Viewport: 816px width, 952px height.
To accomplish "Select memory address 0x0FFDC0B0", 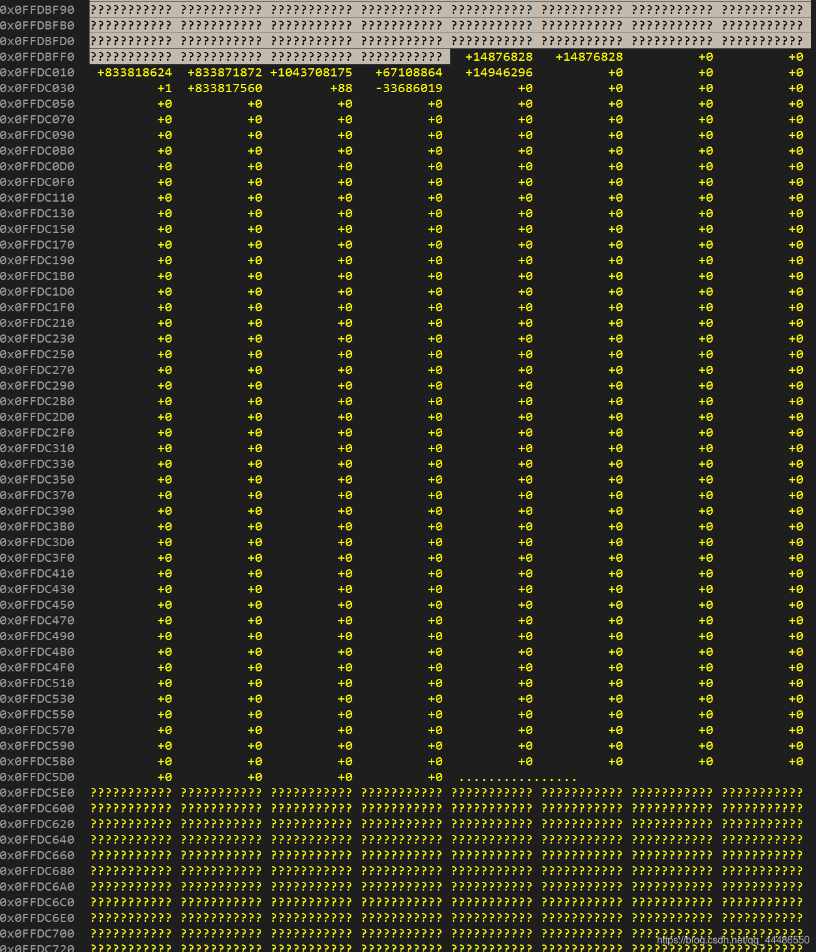I will 37,151.
